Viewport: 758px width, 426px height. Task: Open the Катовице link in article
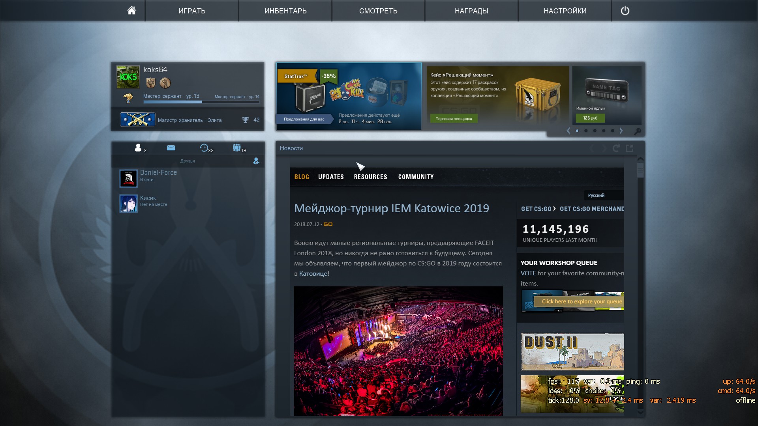[313, 273]
